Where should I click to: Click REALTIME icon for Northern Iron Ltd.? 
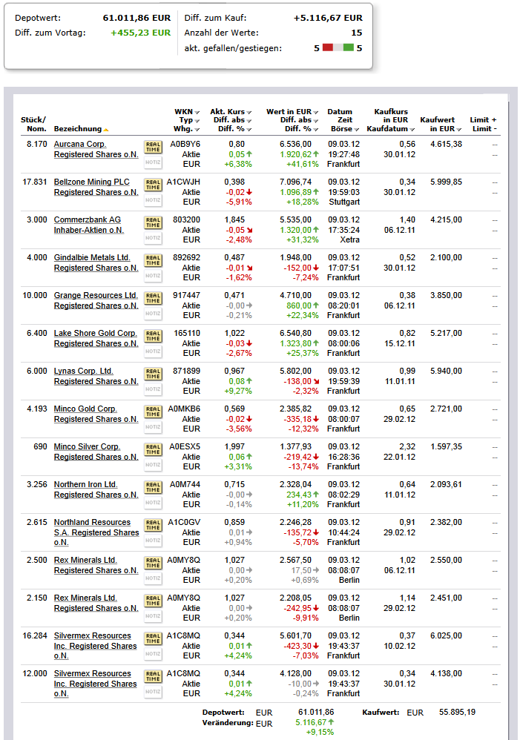[153, 487]
